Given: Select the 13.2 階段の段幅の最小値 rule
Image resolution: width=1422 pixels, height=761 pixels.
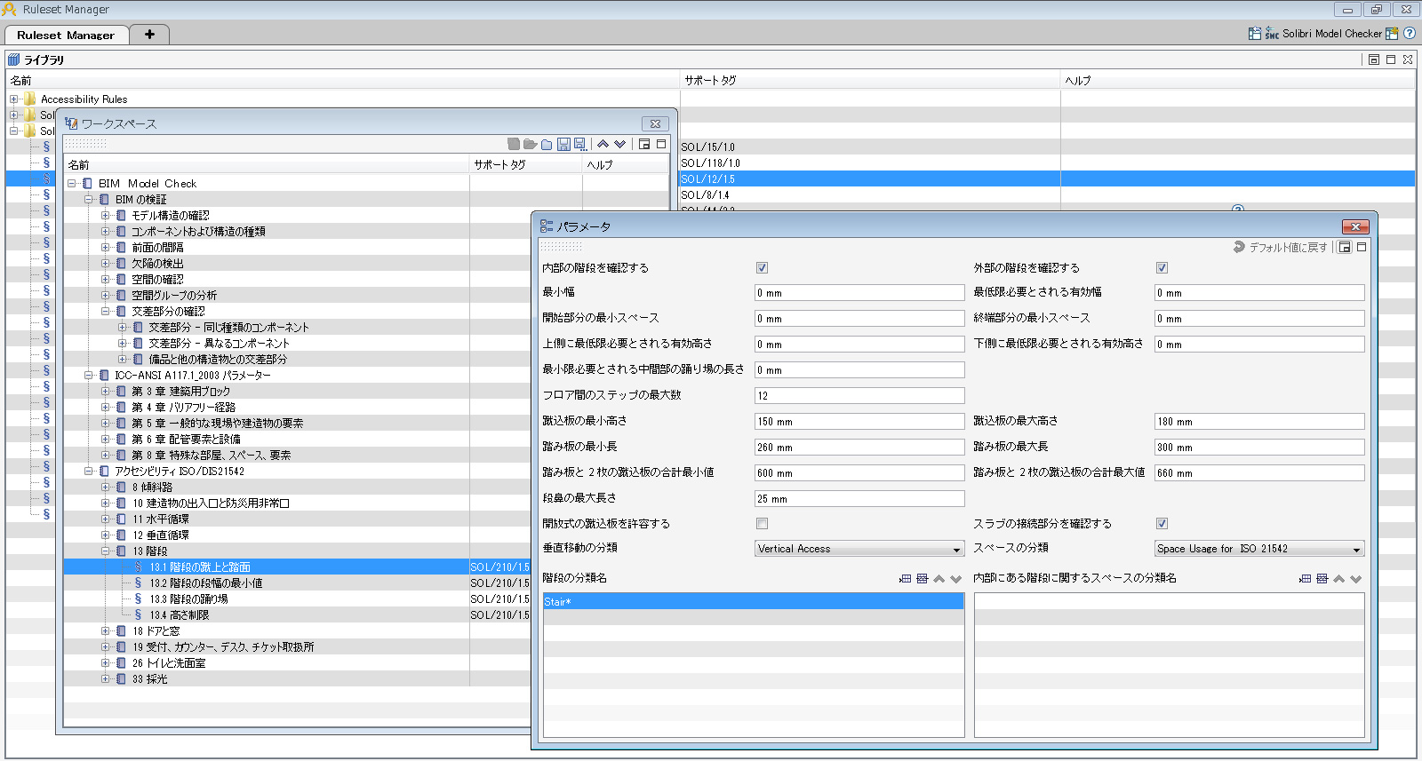Looking at the screenshot, I should tap(205, 583).
